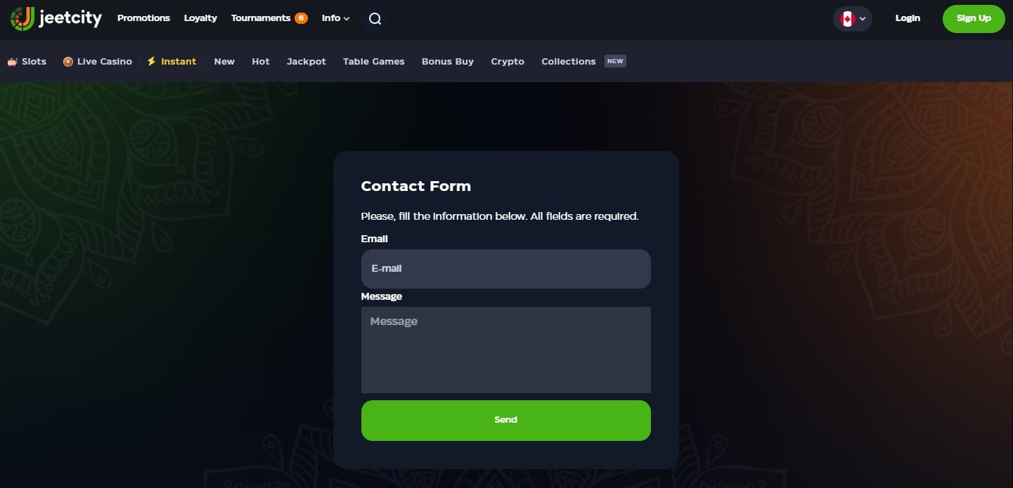
Task: Click the Login link
Action: [908, 18]
